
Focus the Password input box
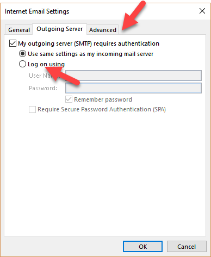[x=133, y=88]
